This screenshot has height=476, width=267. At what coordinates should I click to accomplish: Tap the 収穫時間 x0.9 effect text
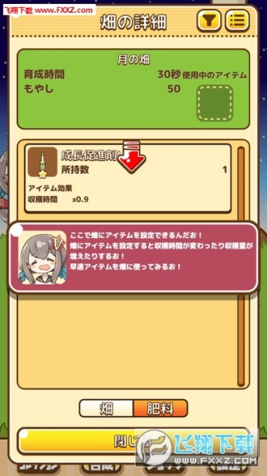[x=59, y=200]
